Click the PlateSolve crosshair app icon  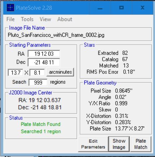[10, 8]
